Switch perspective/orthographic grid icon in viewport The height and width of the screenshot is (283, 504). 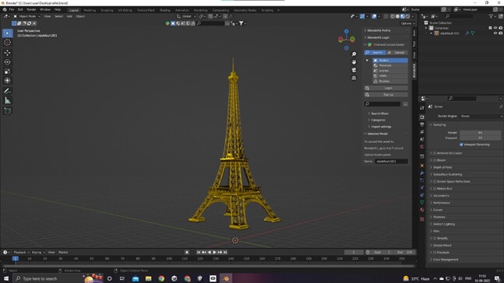click(x=354, y=78)
